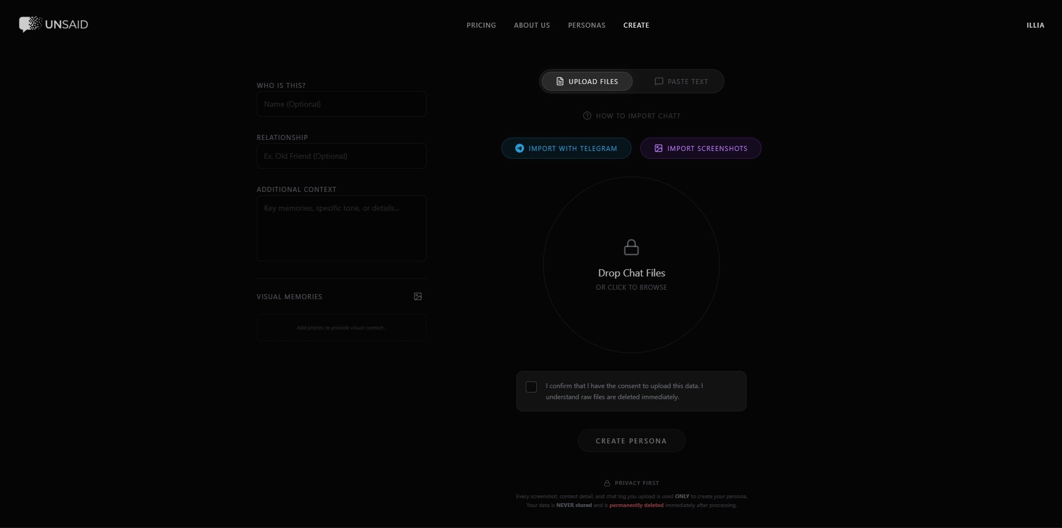Click the image icon beside Visual Memories
This screenshot has width=1062, height=528.
pyautogui.click(x=417, y=296)
